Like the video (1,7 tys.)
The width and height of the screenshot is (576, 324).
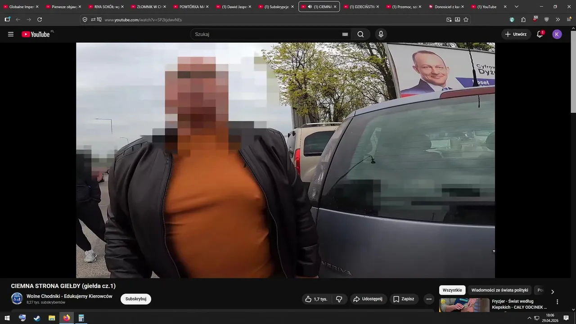coord(316,299)
